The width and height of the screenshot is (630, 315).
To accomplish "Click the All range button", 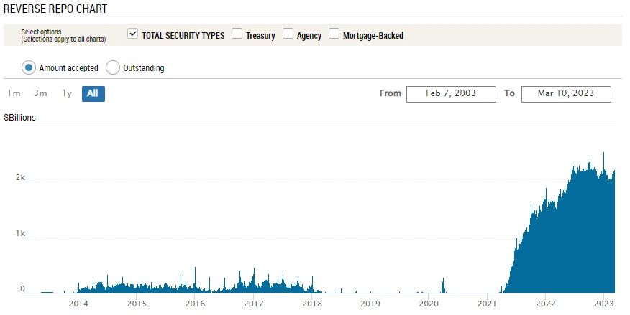I will (93, 93).
